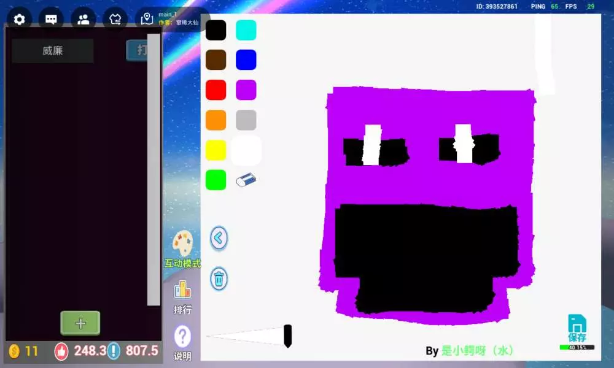Pick the blue color swatch
Viewport: 614px width, 368px height.
[246, 60]
